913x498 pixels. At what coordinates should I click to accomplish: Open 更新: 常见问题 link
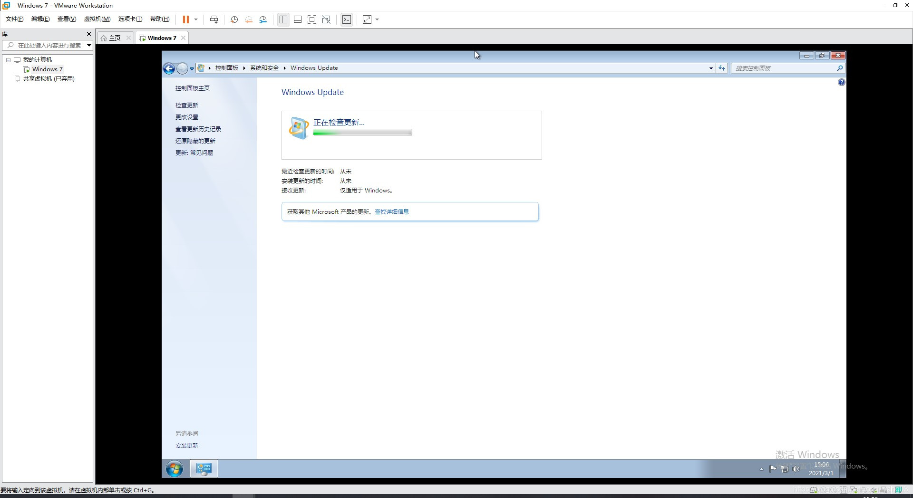coord(194,153)
